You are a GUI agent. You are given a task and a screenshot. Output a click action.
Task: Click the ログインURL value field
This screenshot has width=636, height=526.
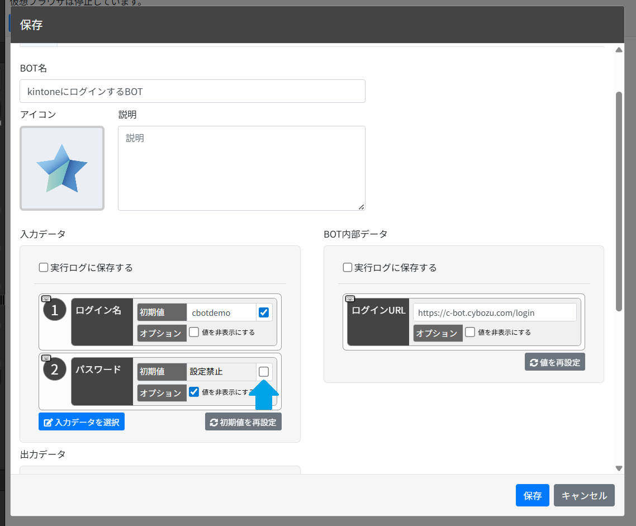tap(495, 312)
